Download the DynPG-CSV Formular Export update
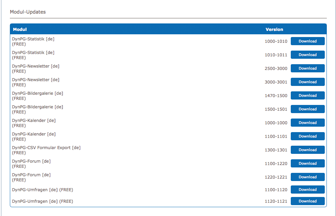Viewport: 336px width, 216px height. [307, 150]
